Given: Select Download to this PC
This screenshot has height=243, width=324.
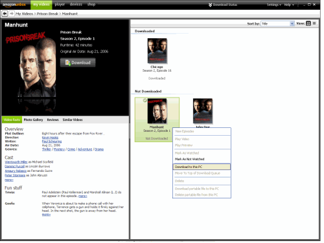Looking at the screenshot, I should pos(202,167).
